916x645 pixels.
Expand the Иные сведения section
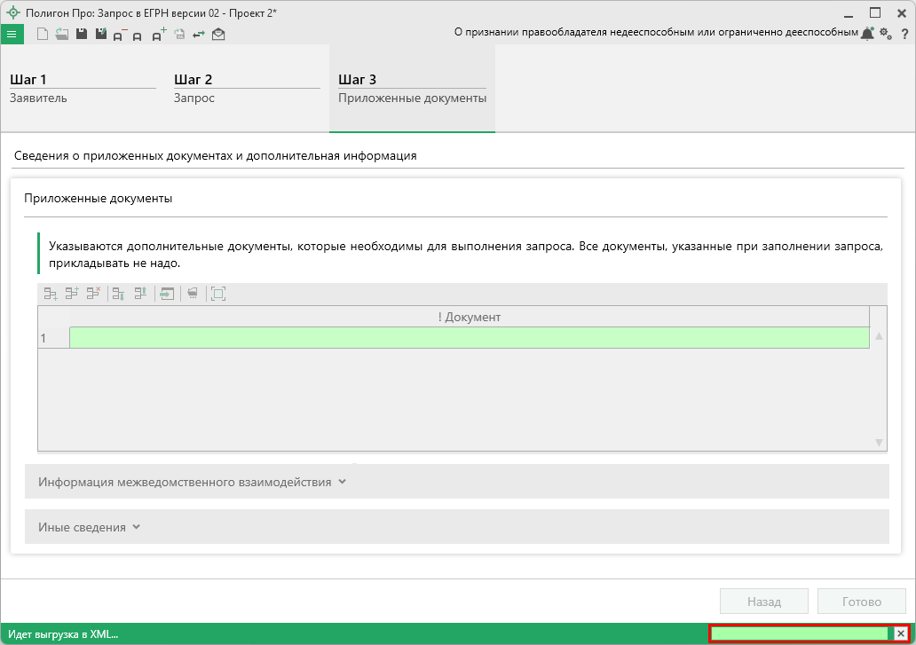[x=90, y=527]
